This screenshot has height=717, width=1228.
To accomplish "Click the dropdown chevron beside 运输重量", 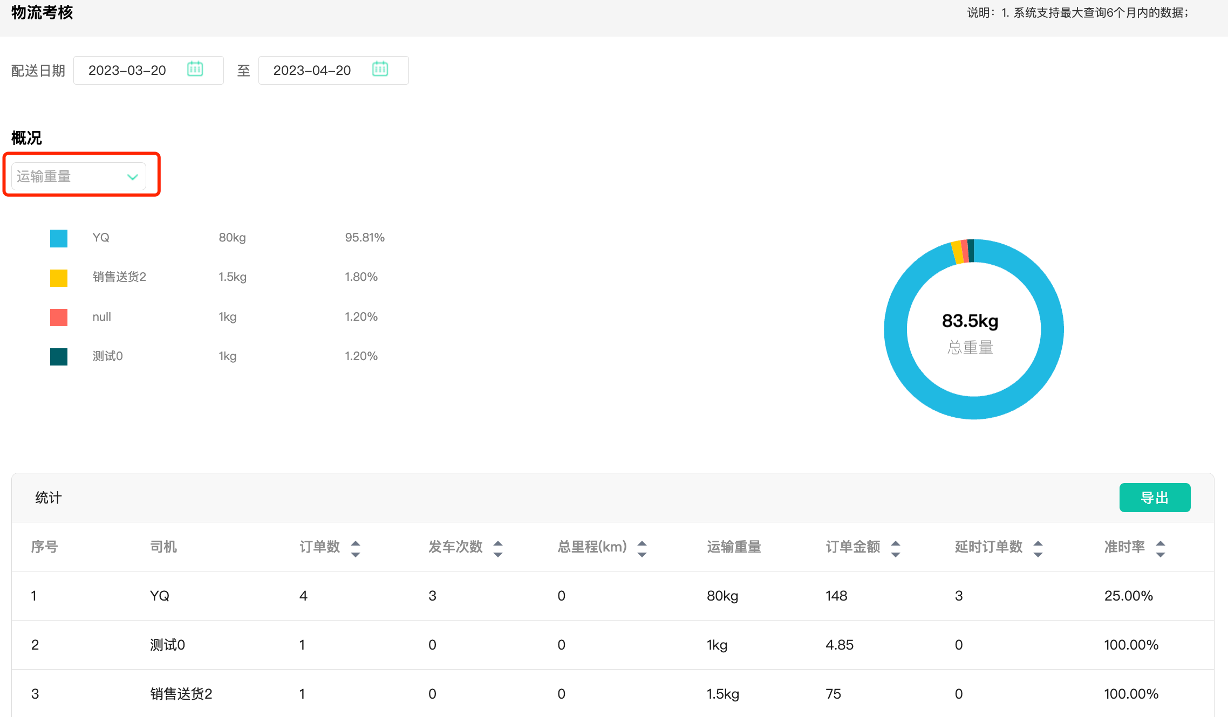I will [132, 177].
